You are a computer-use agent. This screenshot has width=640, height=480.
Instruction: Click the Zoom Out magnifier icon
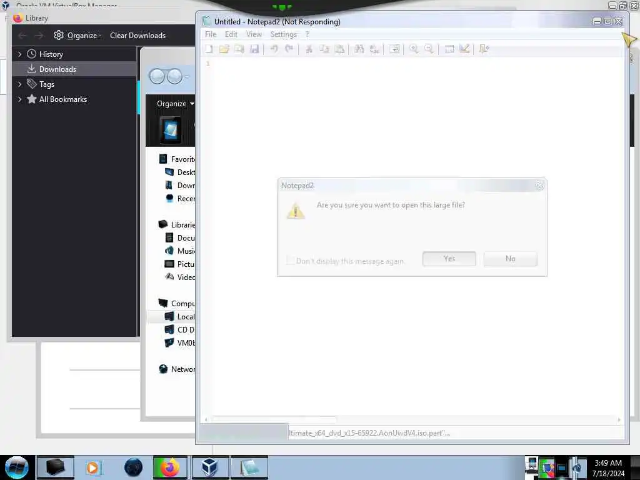pos(429,49)
